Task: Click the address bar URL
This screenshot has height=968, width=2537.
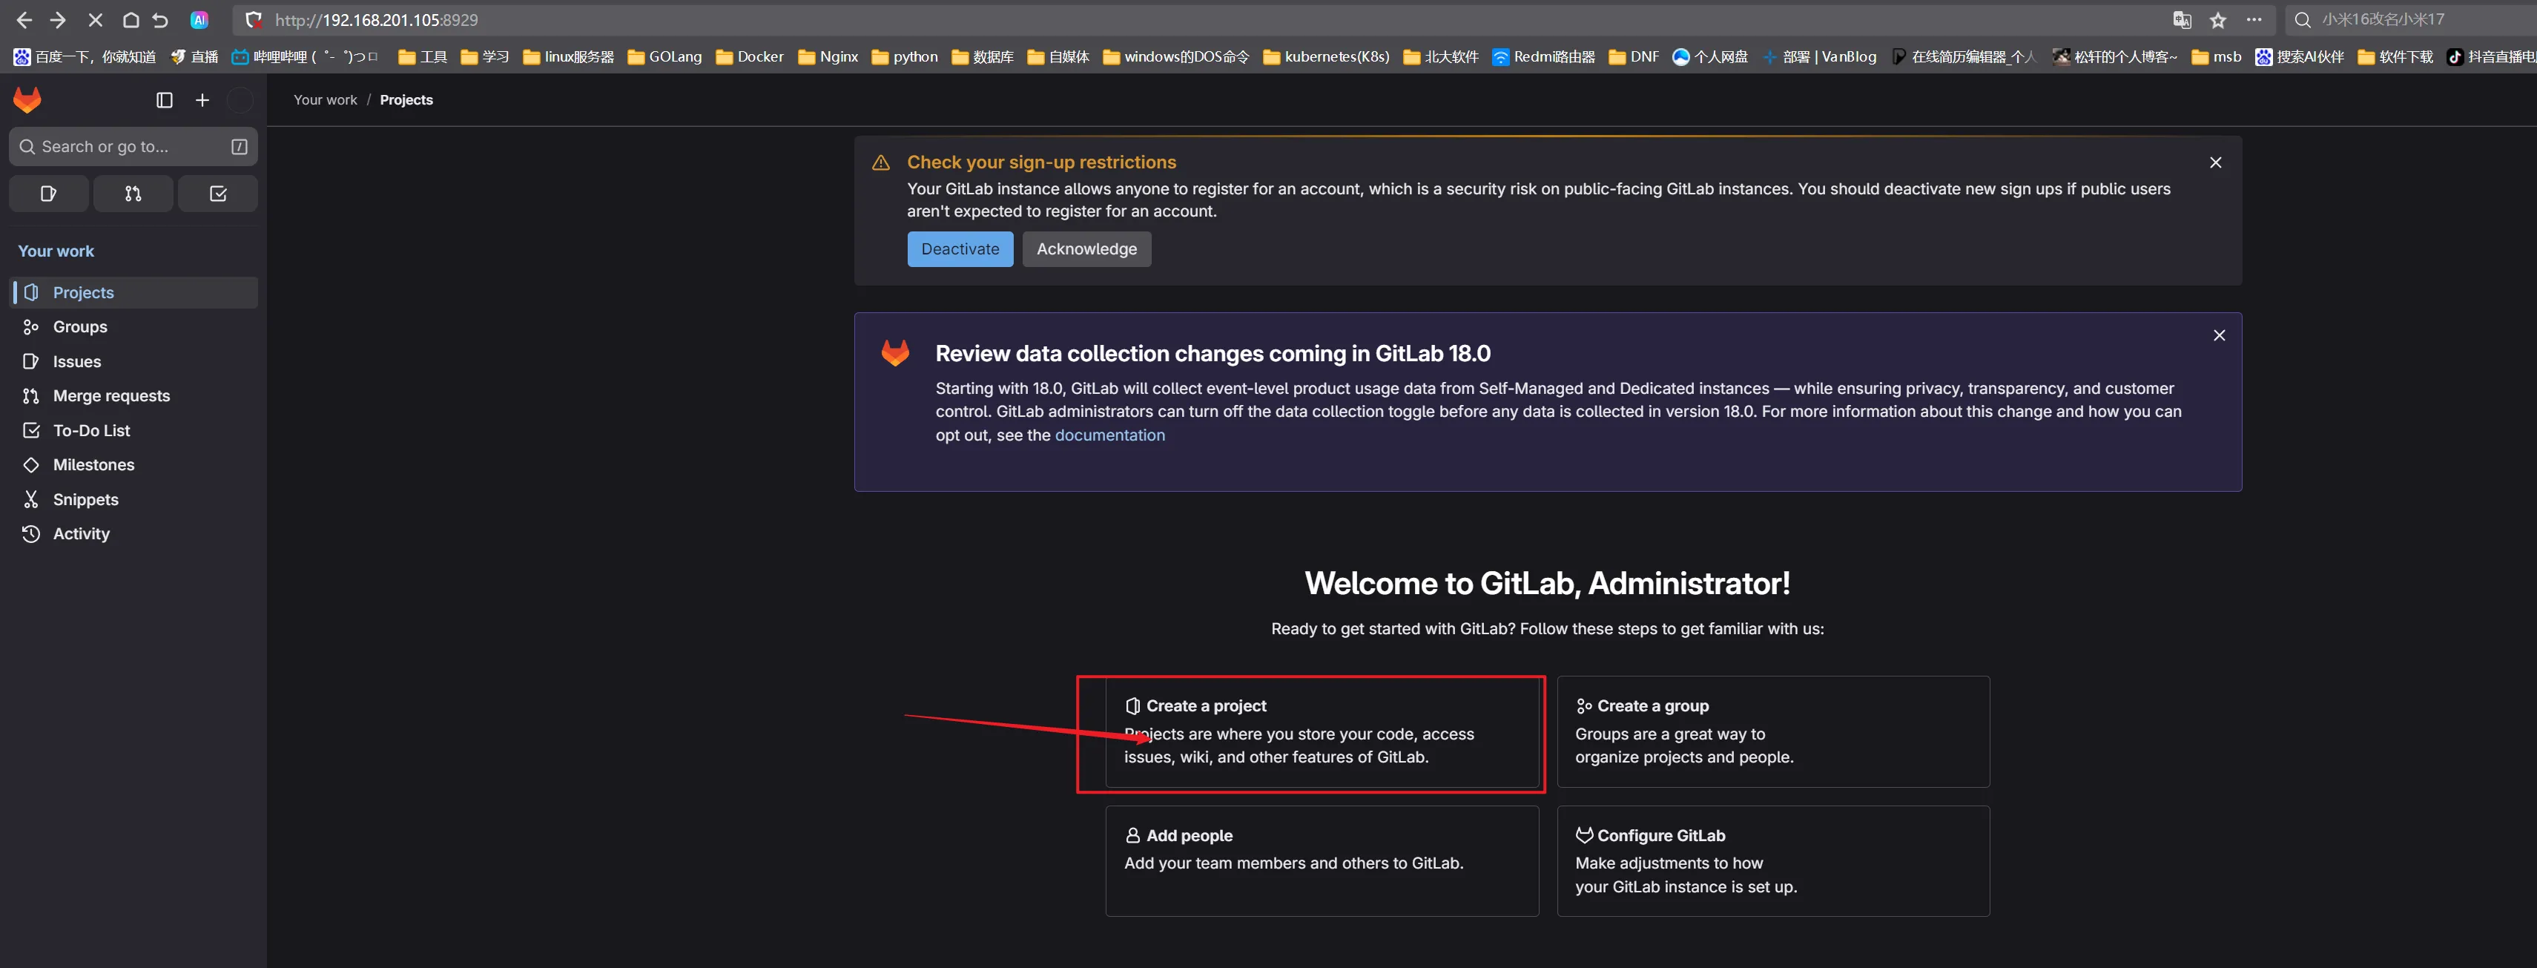Action: (376, 20)
